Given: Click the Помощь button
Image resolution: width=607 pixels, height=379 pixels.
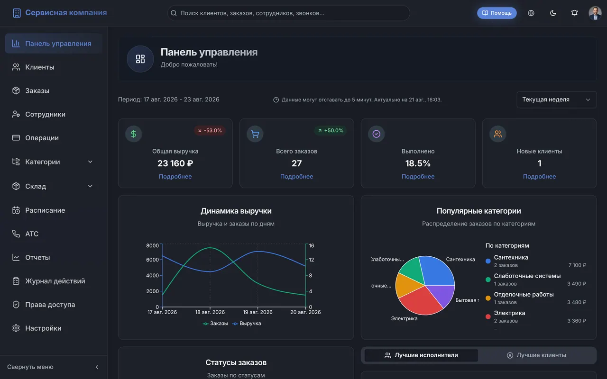Looking at the screenshot, I should pyautogui.click(x=497, y=13).
